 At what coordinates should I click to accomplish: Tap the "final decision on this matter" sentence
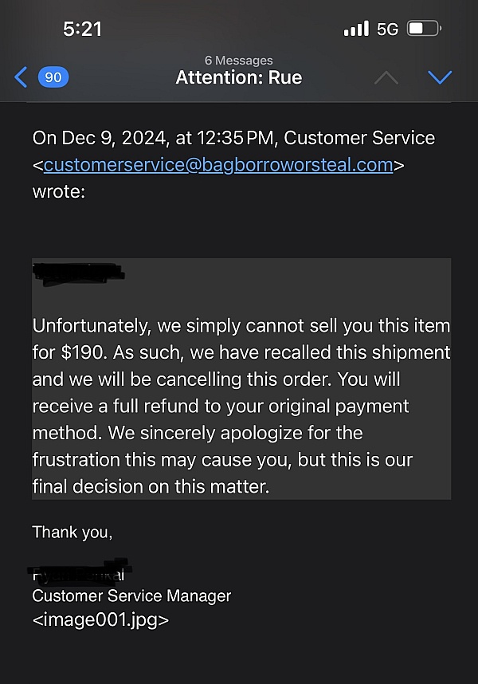click(x=151, y=486)
